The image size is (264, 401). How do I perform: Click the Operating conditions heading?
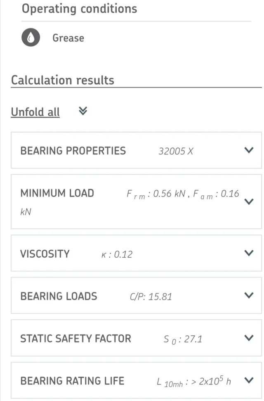coord(79,9)
